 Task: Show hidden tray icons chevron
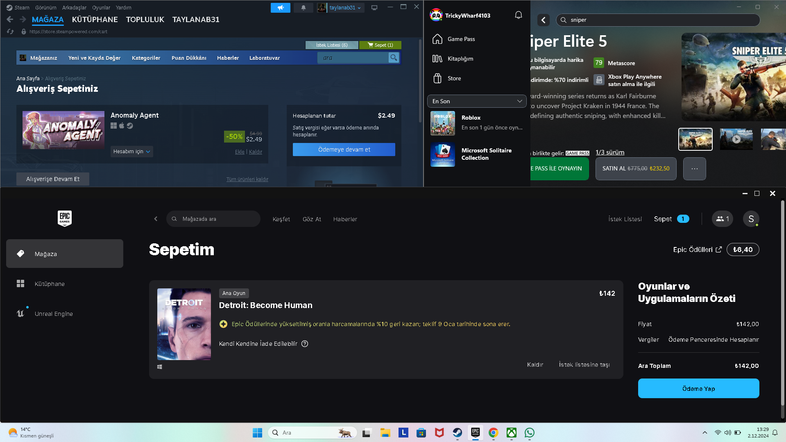pyautogui.click(x=705, y=433)
